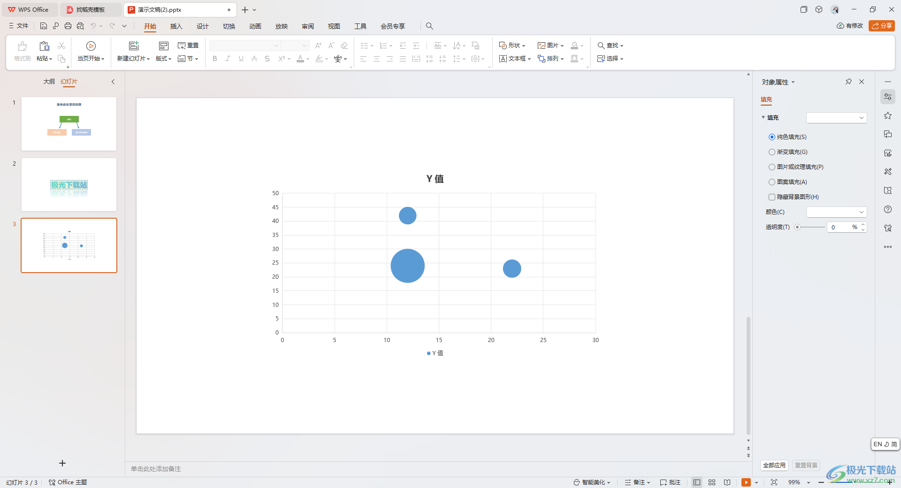901x488 pixels.
Task: Click Apply to All button
Action: click(774, 465)
